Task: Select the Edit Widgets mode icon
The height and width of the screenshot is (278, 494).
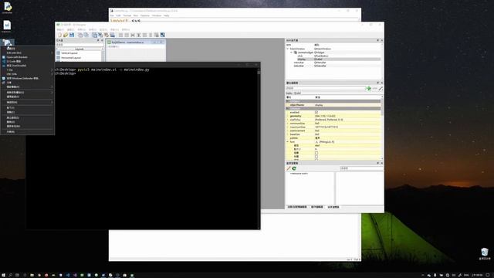Action: [94, 35]
